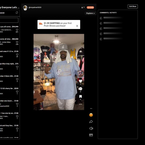Open the video comment bubble icon
The height and width of the screenshot is (145, 145).
tap(80, 89)
